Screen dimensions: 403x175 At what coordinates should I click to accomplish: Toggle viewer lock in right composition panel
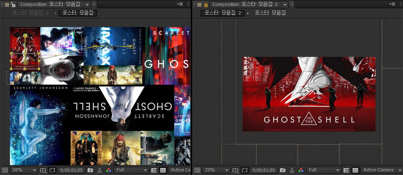point(206,4)
